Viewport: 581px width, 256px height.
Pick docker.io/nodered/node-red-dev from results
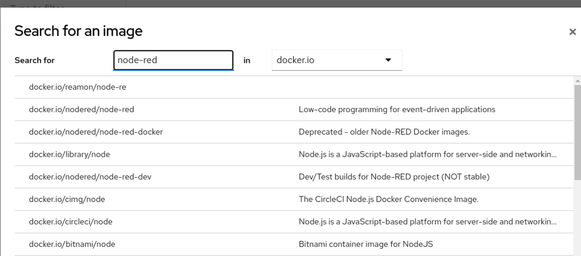coord(90,177)
